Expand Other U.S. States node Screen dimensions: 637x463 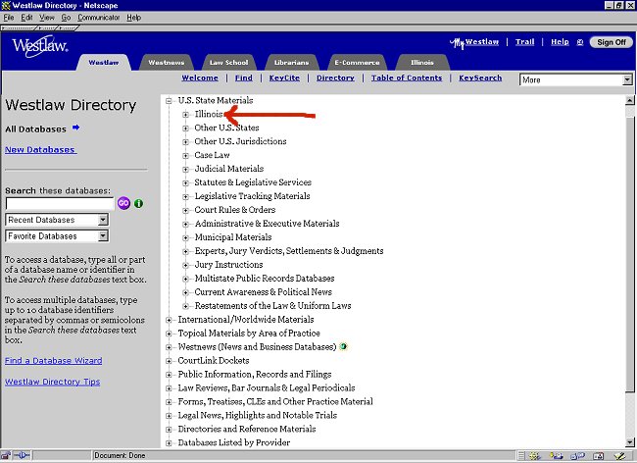[x=185, y=129]
